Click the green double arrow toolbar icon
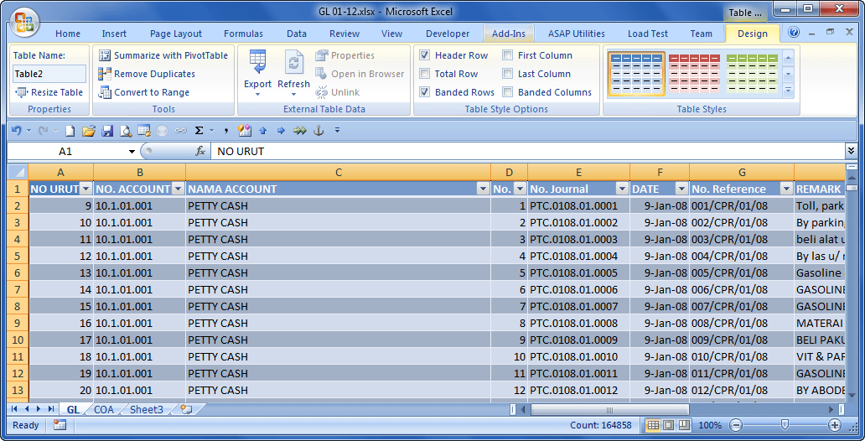Screen dimensions: 865x441 299,131
